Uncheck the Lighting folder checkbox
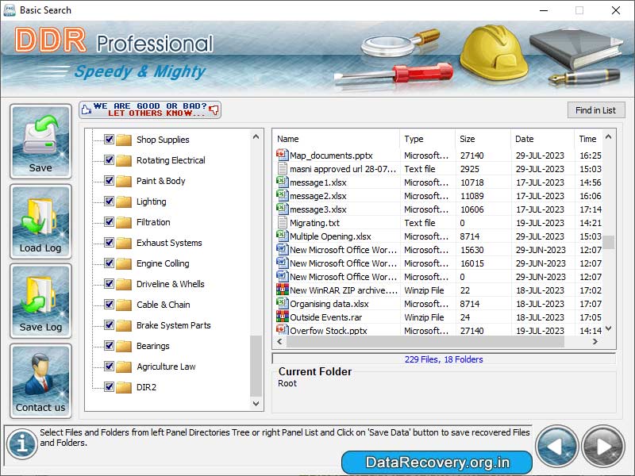 [x=109, y=202]
